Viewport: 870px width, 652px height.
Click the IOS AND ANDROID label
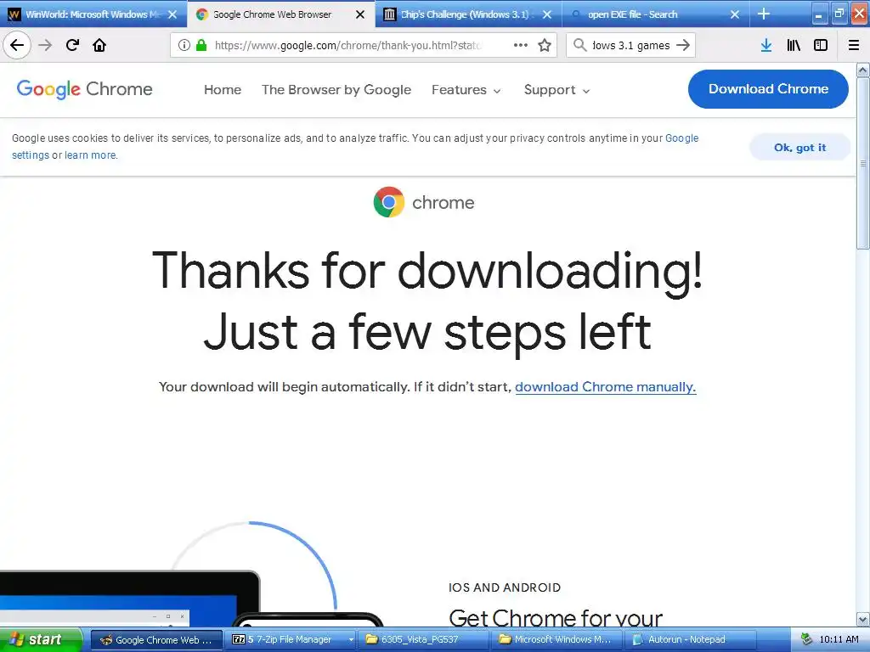click(505, 587)
